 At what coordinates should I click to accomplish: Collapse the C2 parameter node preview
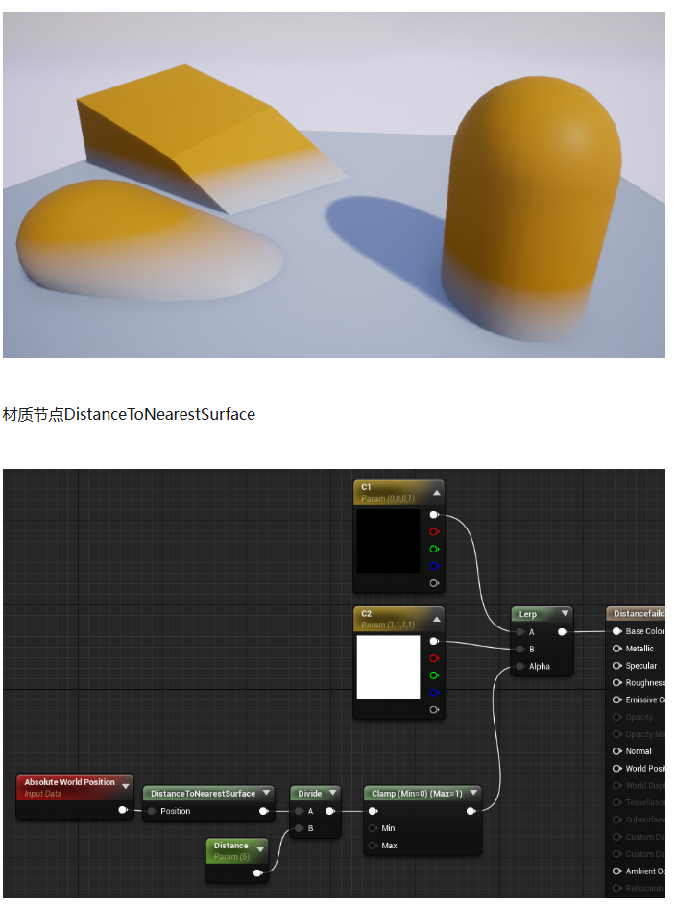(437, 618)
